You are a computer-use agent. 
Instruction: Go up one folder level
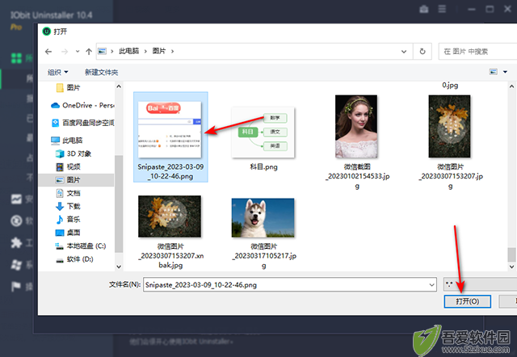tap(89, 52)
